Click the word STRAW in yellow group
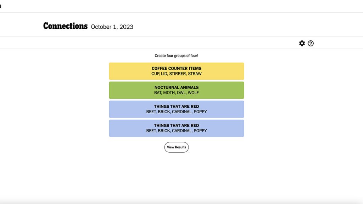Image resolution: width=363 pixels, height=204 pixels. [195, 74]
